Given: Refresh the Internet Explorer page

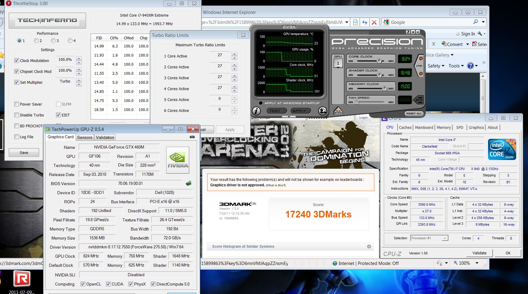Looking at the screenshot, I should tap(365, 22).
